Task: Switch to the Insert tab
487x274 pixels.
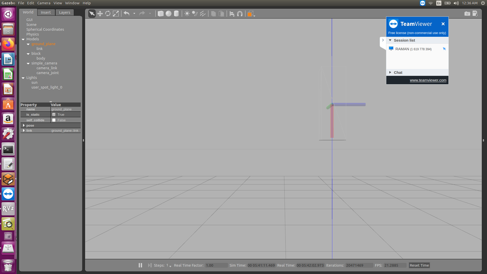Action: 46,12
